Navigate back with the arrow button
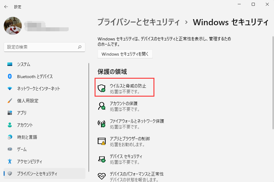 click(x=6, y=7)
